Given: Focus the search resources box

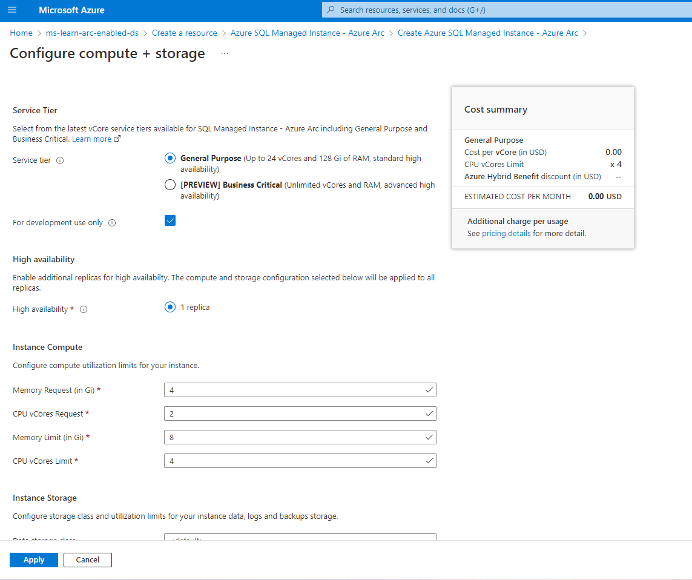Looking at the screenshot, I should [507, 10].
